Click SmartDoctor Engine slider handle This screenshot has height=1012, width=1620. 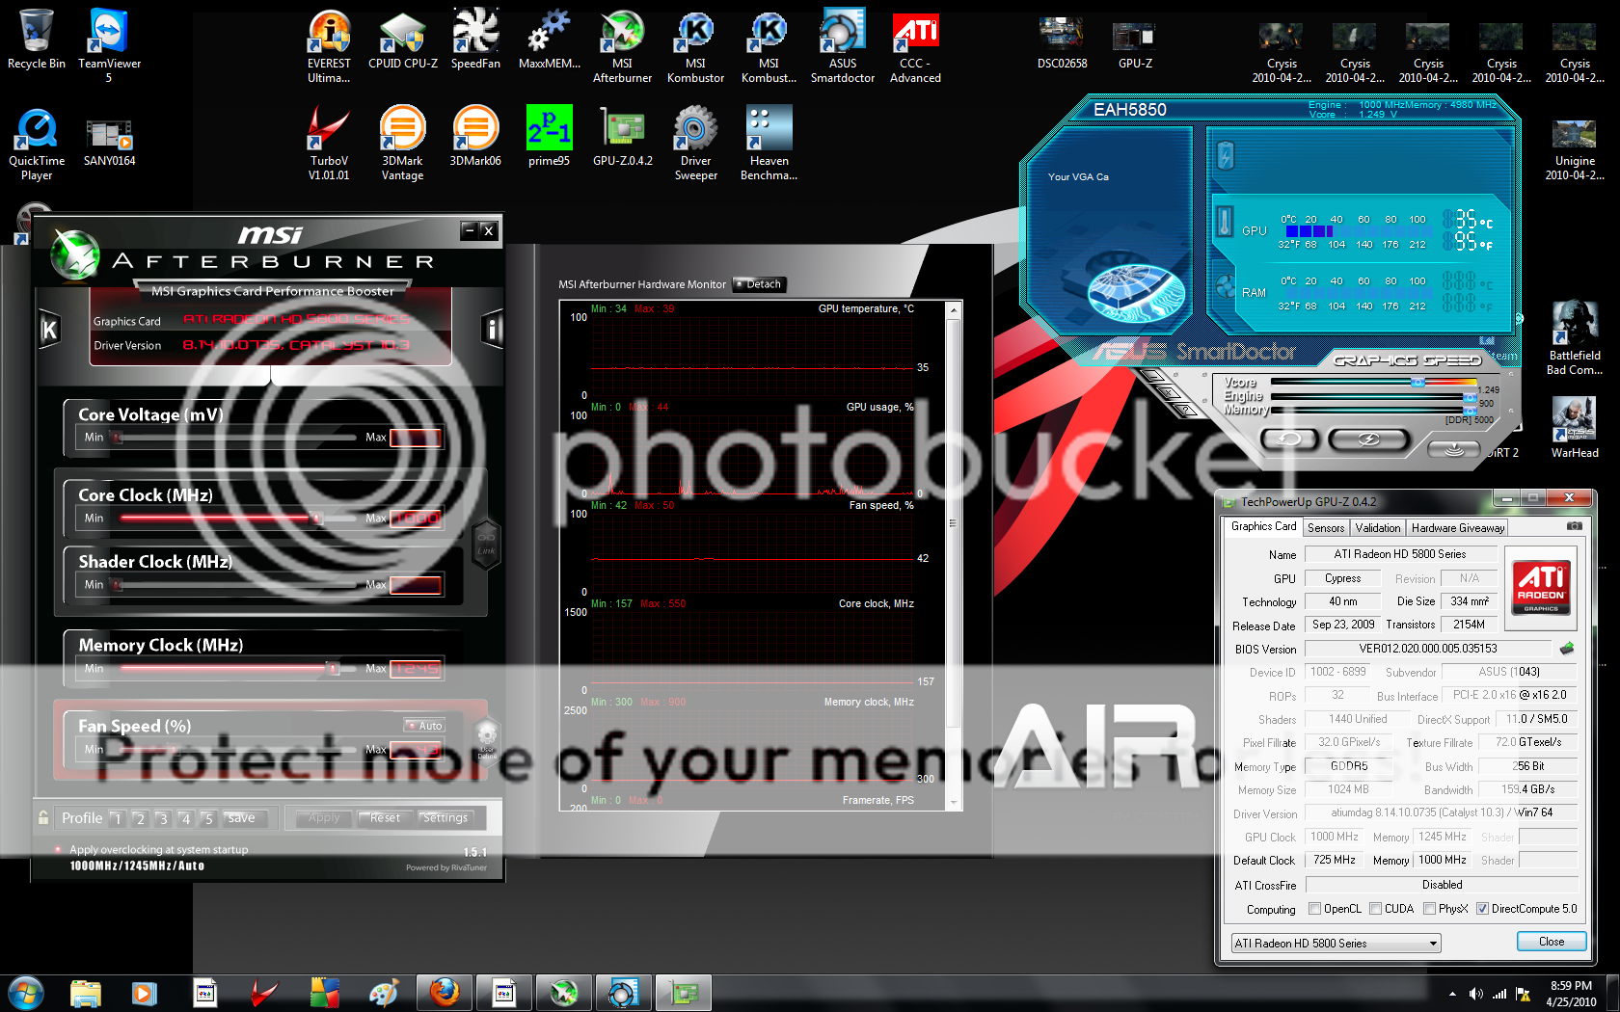click(1470, 396)
